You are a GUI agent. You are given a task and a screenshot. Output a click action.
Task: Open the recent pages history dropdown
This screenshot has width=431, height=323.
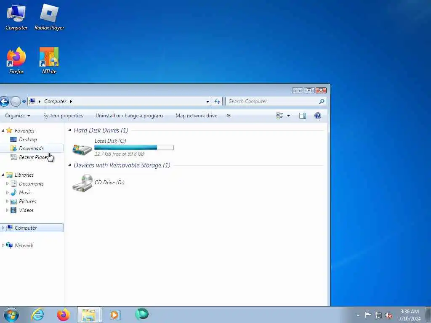24,102
